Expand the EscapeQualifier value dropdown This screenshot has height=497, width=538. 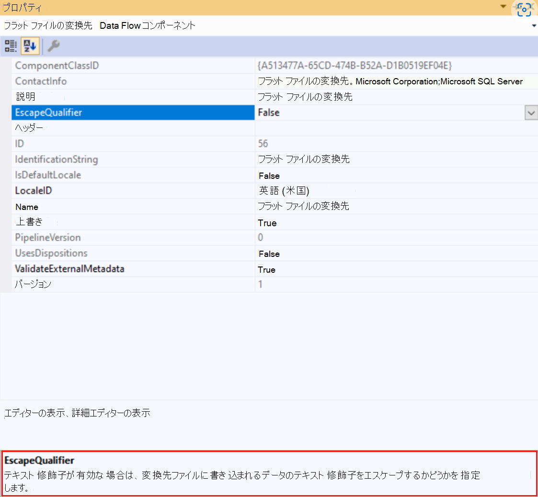tap(531, 113)
